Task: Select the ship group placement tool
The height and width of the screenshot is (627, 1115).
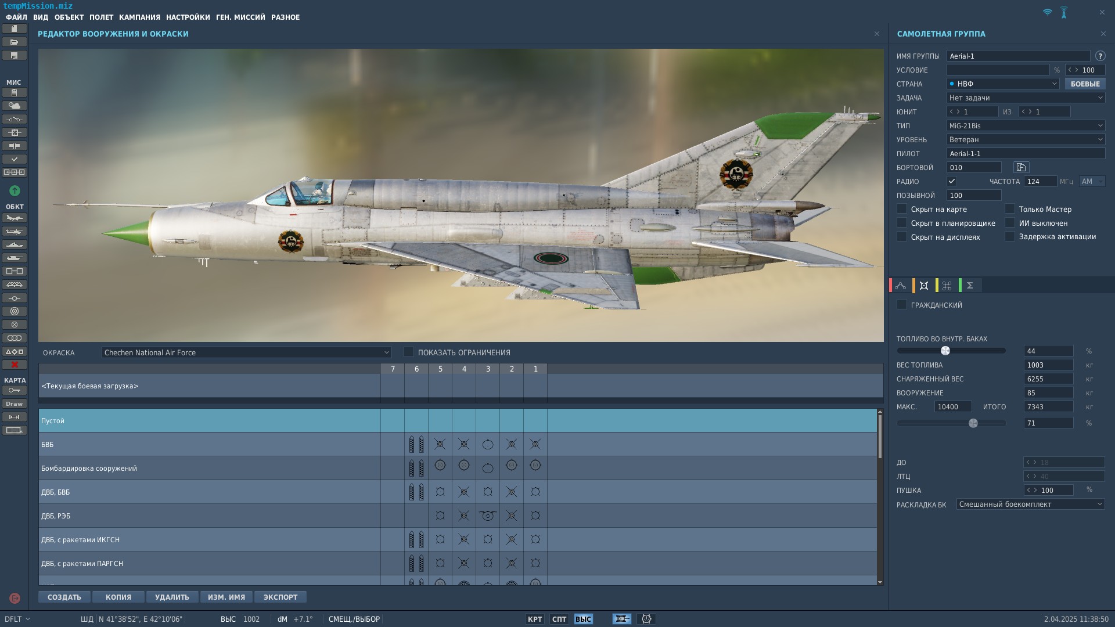Action: tap(15, 245)
